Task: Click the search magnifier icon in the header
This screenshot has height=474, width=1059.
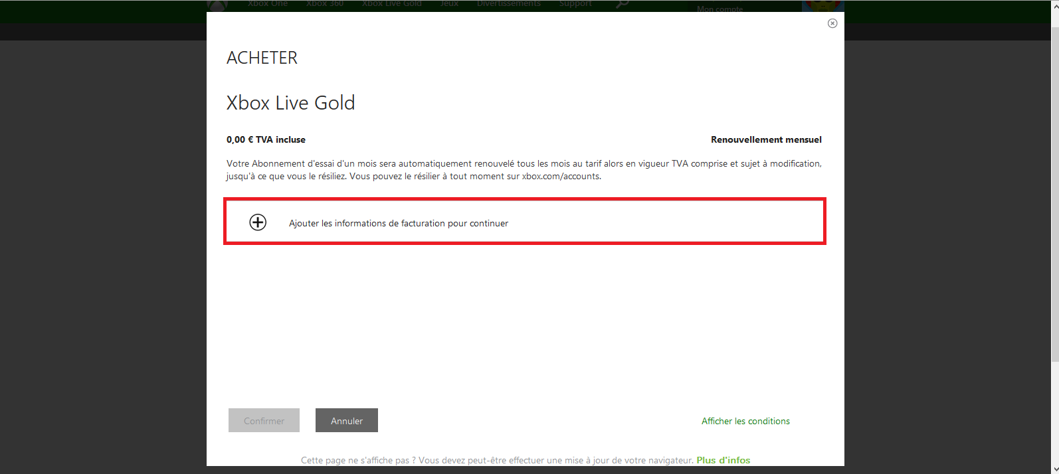Action: 622,4
